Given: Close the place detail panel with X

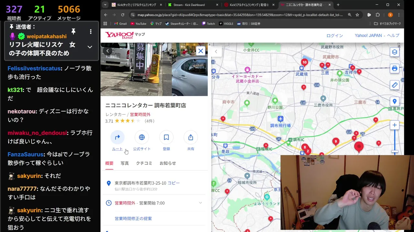Looking at the screenshot, I should coord(201,51).
